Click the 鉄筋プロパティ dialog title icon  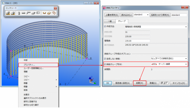(x=104, y=8)
